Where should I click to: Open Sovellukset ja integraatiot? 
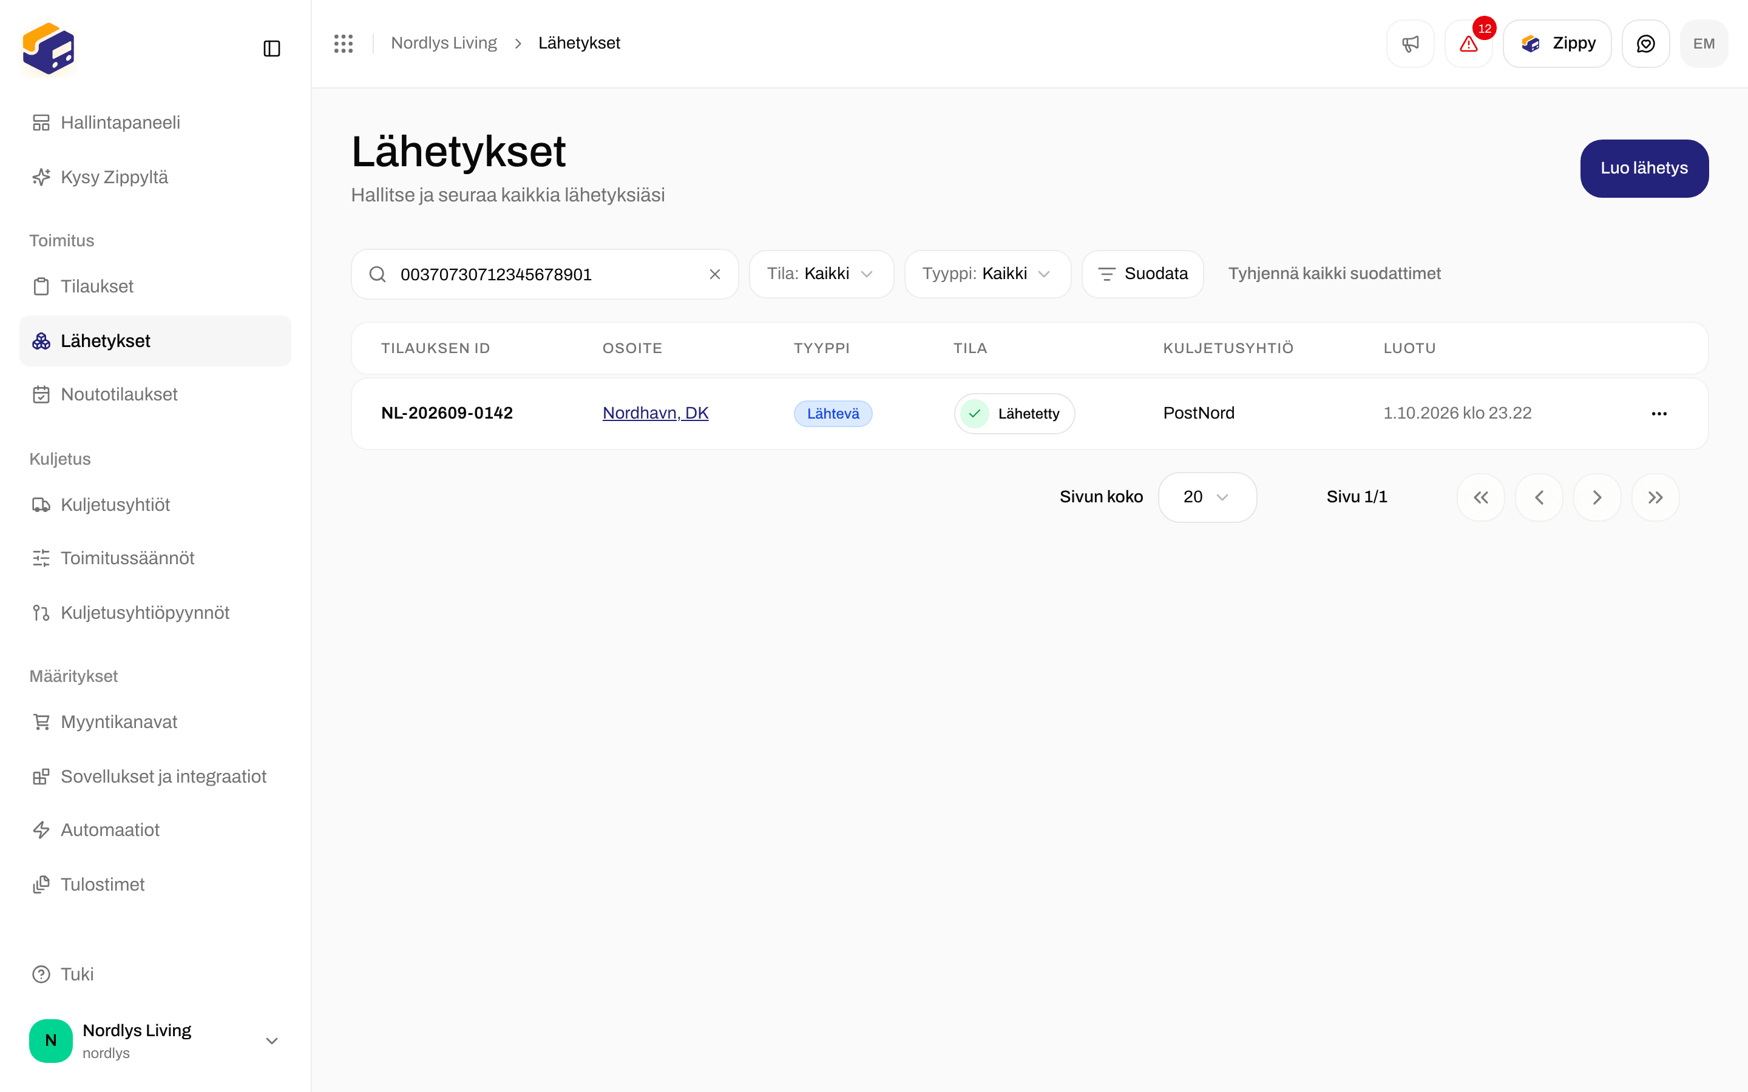click(x=155, y=777)
